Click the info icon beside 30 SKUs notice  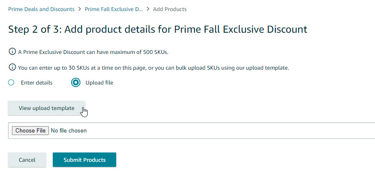coord(12,68)
